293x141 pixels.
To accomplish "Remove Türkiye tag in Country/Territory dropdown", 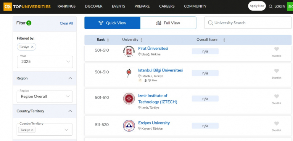I will click(x=32, y=130).
